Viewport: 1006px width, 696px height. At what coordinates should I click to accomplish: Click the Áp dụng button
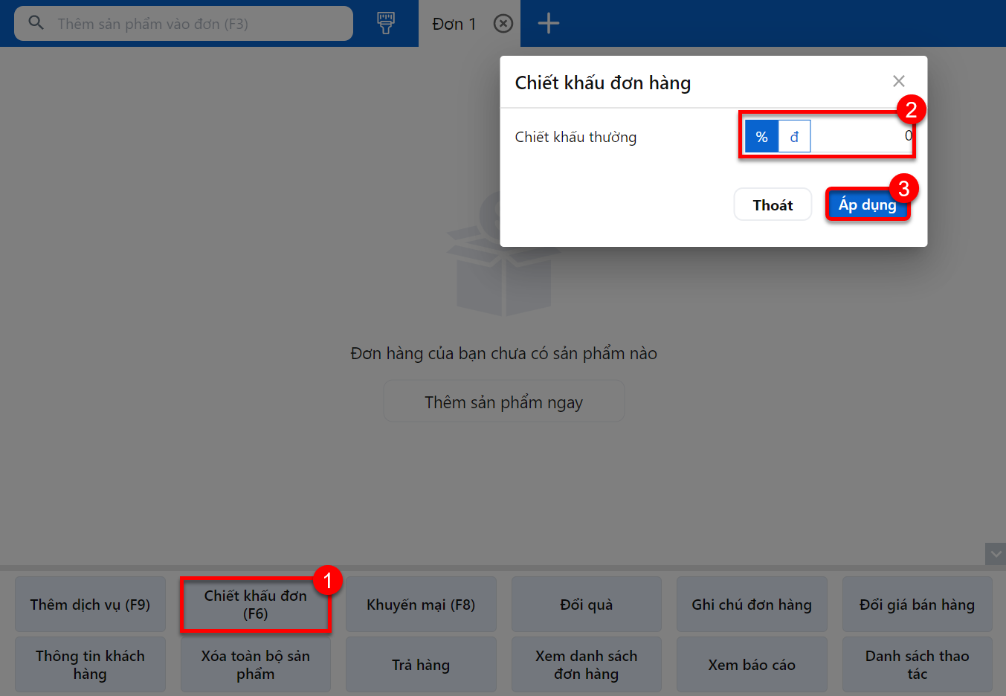[x=867, y=204]
